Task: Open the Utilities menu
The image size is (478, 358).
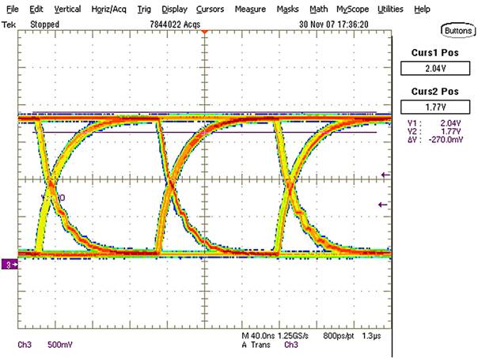Action: (390, 9)
